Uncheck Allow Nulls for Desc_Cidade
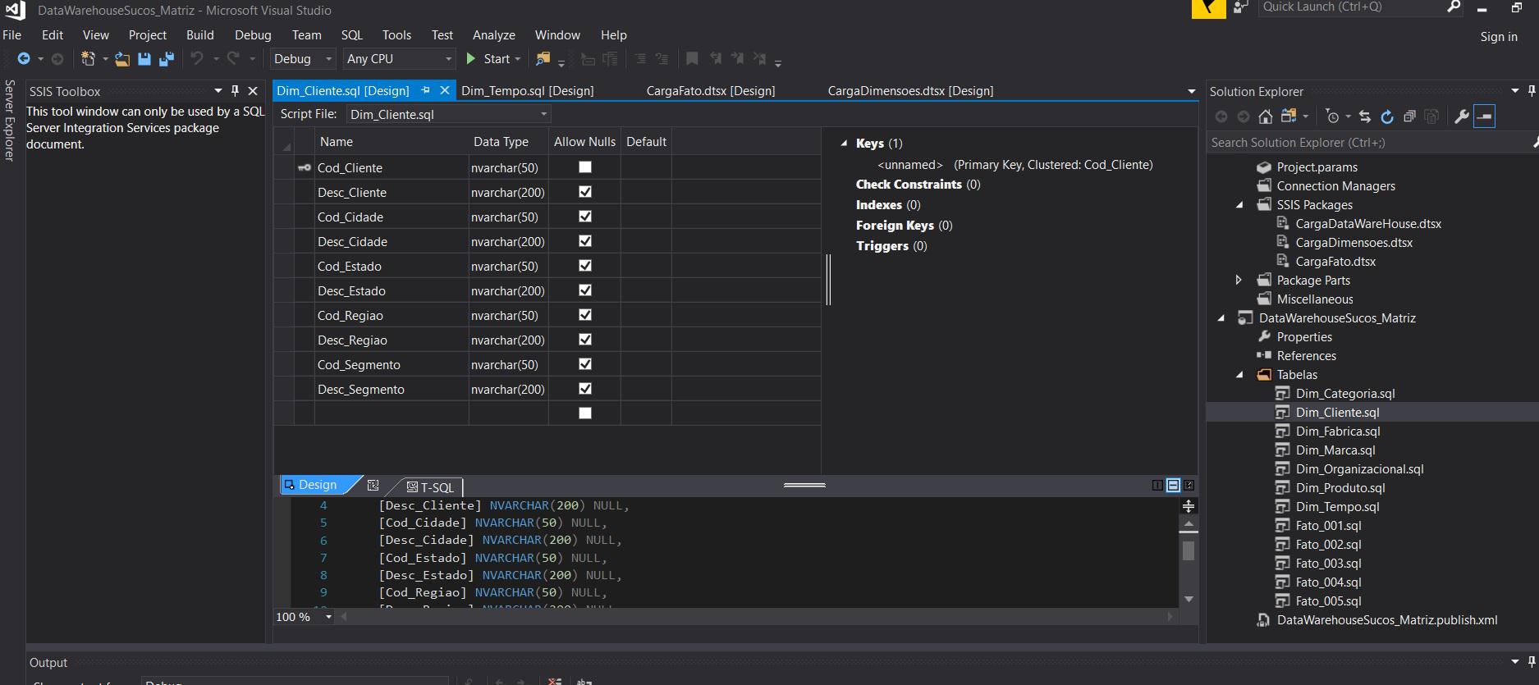 [x=585, y=241]
